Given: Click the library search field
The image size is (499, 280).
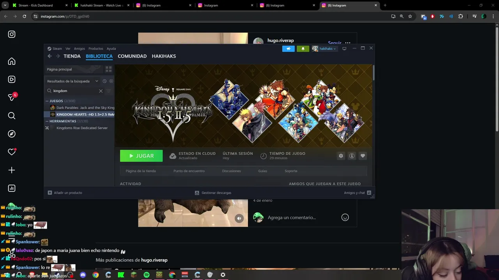Looking at the screenshot, I should tap(74, 91).
